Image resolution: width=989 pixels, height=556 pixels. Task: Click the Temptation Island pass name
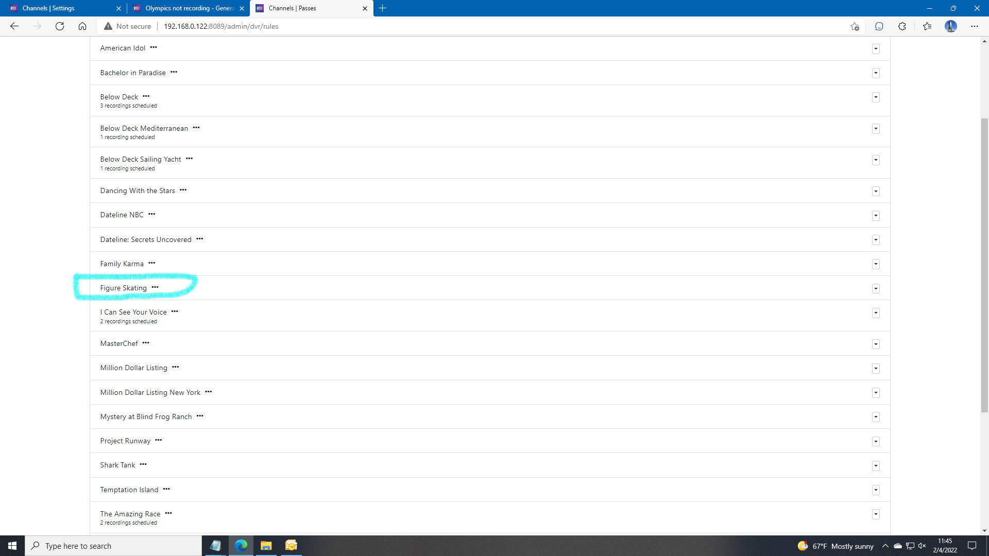pos(129,490)
